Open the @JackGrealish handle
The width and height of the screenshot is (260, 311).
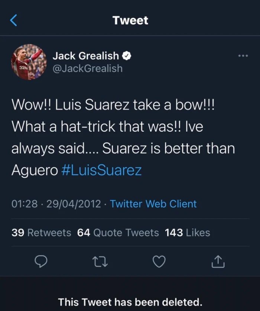88,68
